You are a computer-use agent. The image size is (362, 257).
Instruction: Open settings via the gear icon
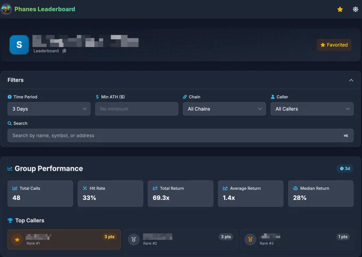click(355, 9)
